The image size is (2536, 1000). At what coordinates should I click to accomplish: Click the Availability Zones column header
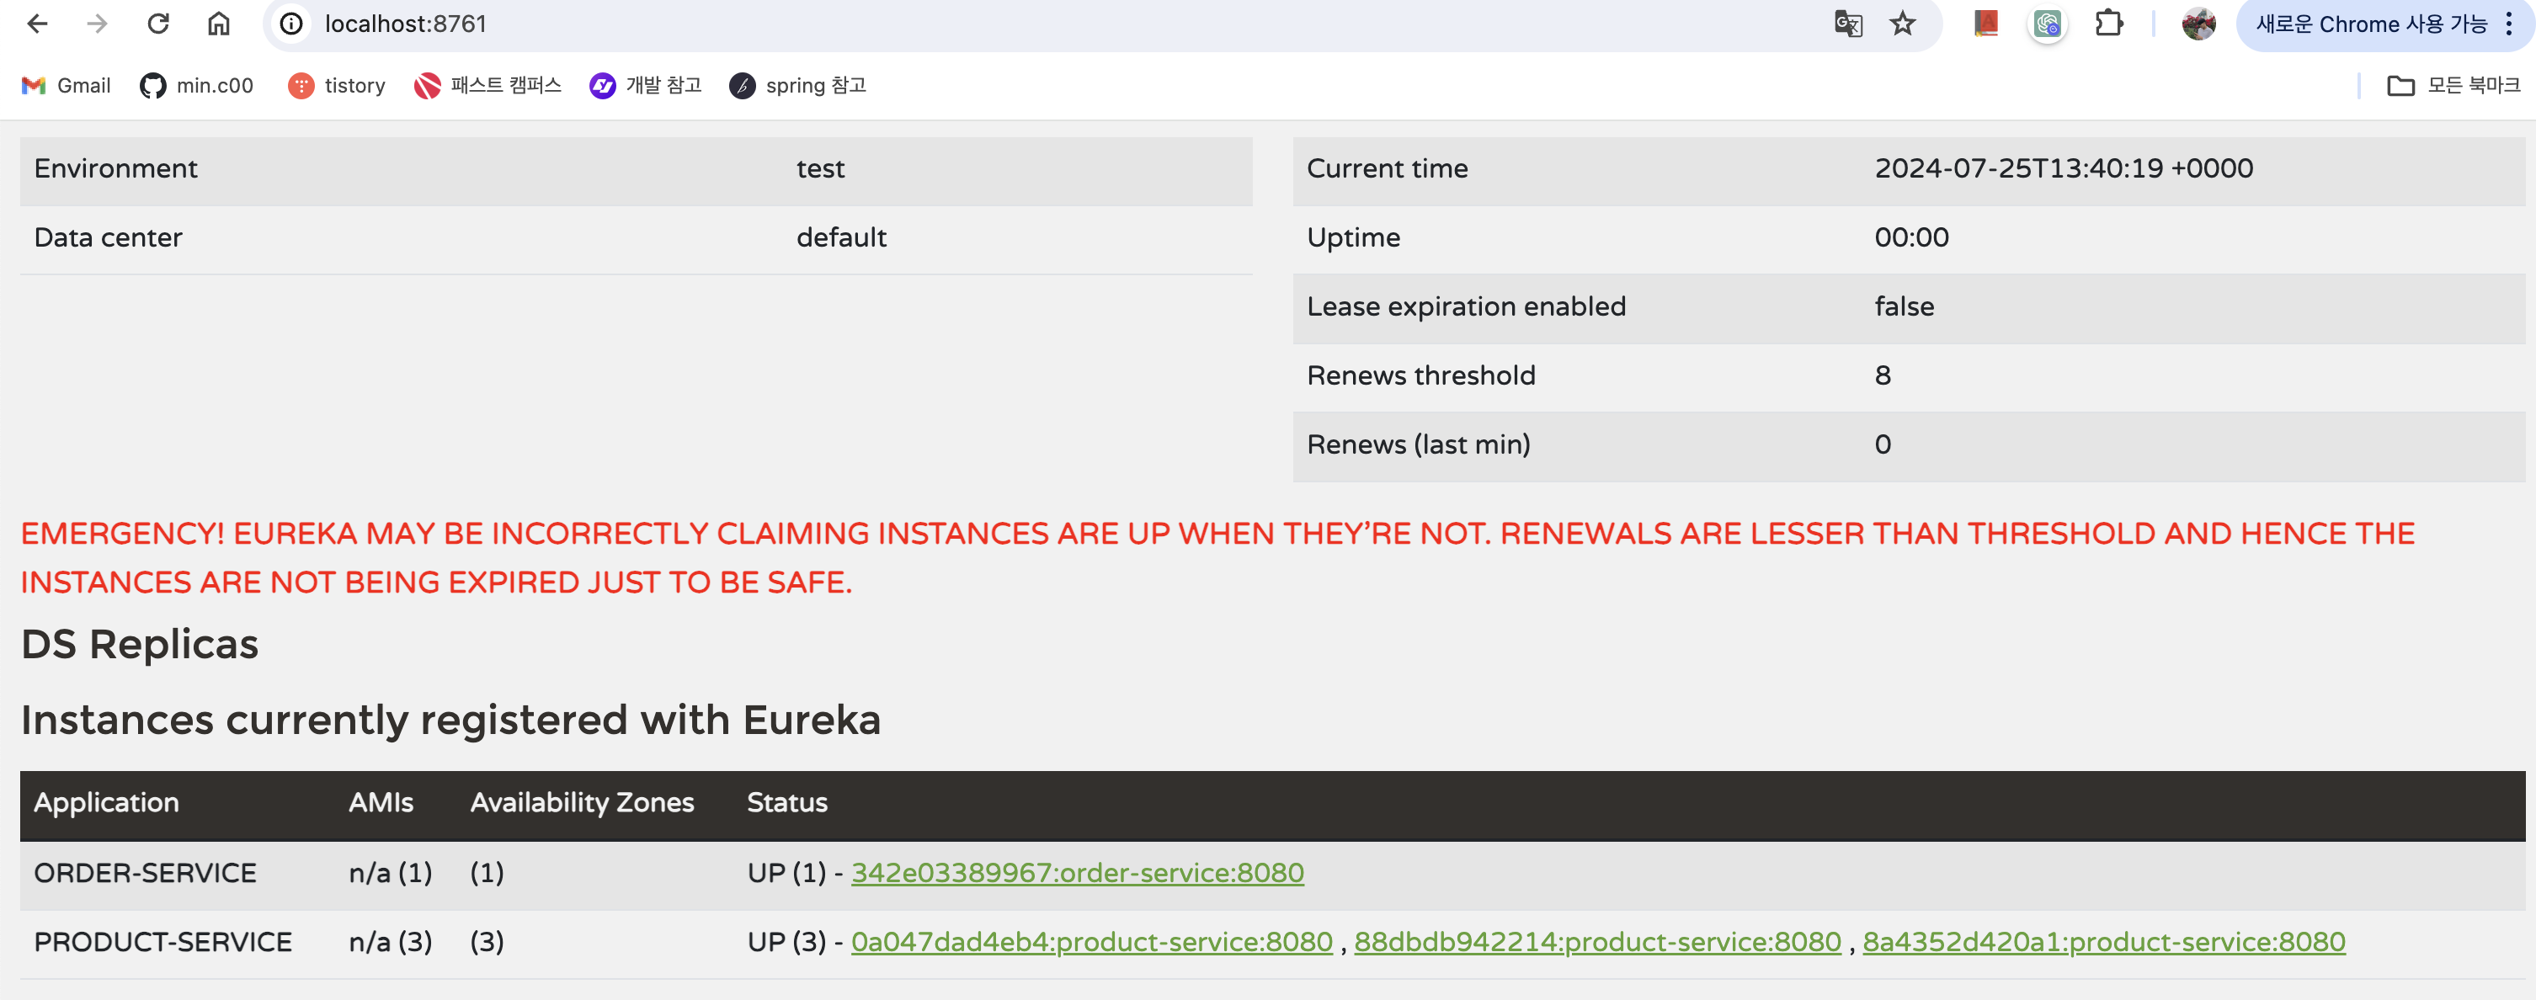pyautogui.click(x=582, y=802)
